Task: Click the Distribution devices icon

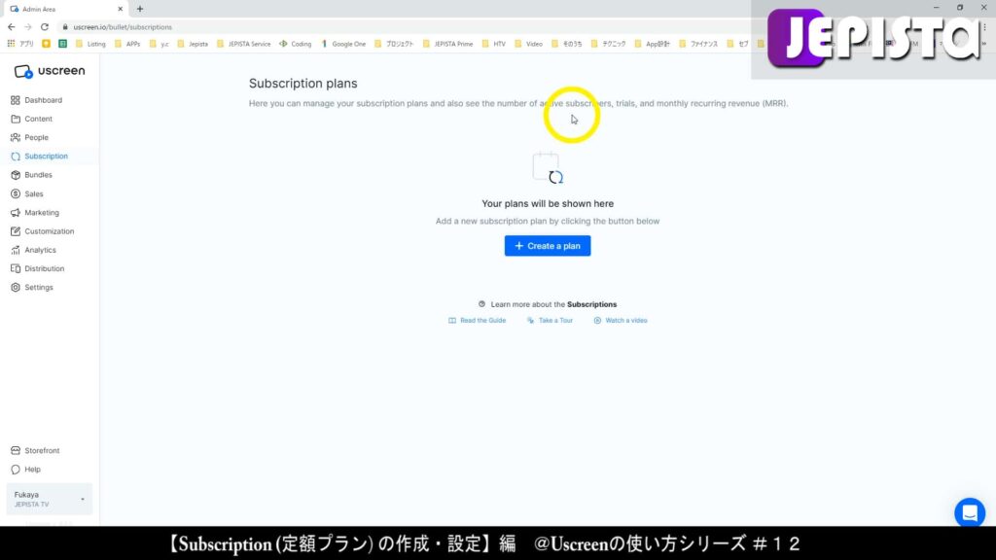Action: click(16, 268)
